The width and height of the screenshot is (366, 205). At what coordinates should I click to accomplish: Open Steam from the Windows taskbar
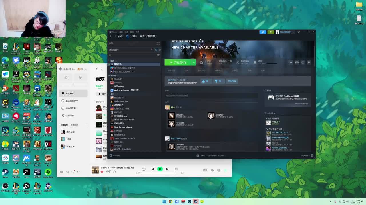(x=196, y=202)
